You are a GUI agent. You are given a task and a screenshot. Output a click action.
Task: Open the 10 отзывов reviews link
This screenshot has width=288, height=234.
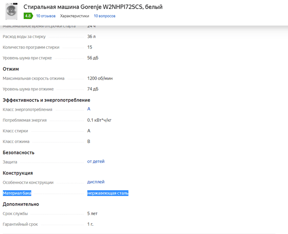(46, 16)
